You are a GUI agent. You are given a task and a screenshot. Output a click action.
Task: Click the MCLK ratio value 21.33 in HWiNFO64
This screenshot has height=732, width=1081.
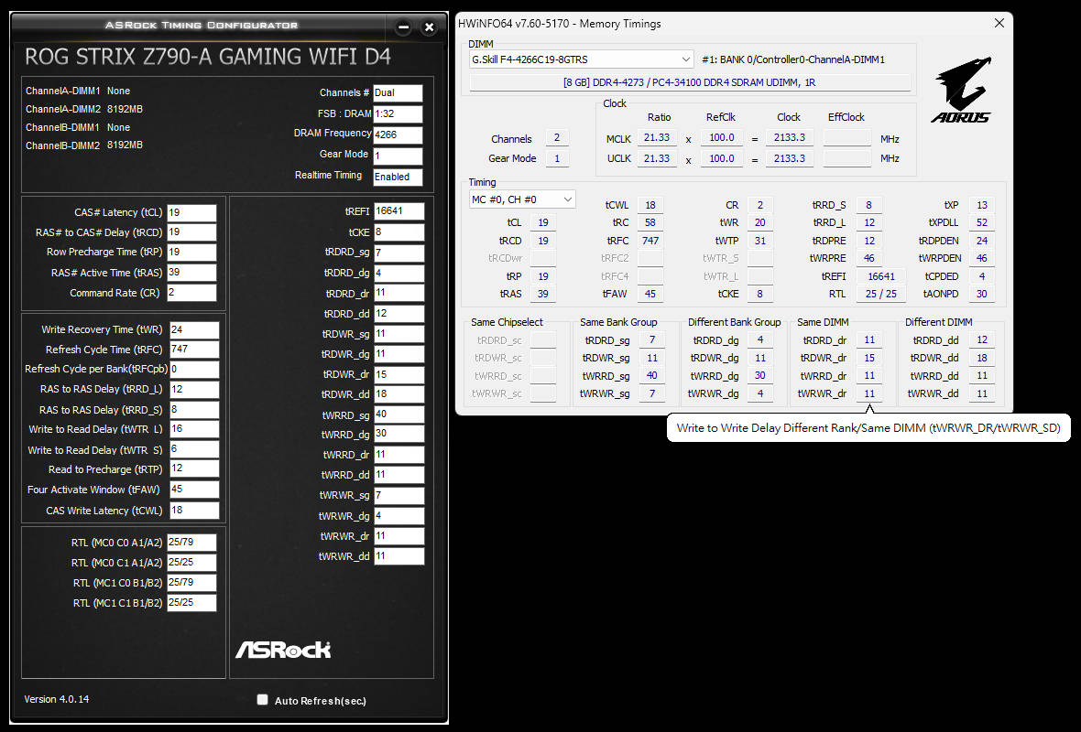click(656, 138)
